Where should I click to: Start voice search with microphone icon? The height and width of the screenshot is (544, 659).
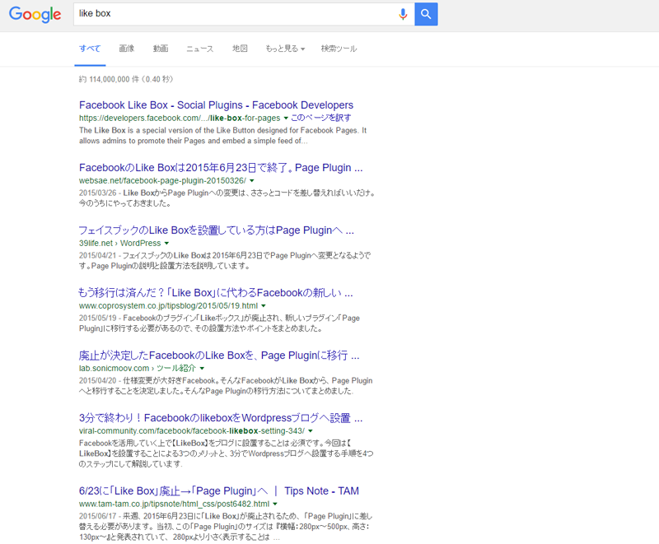403,14
